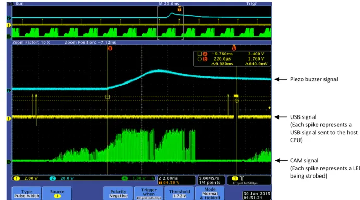Click trigger level arrow beside main grid
Image resolution: width=360 pixels, height=200 pixels.
270,108
